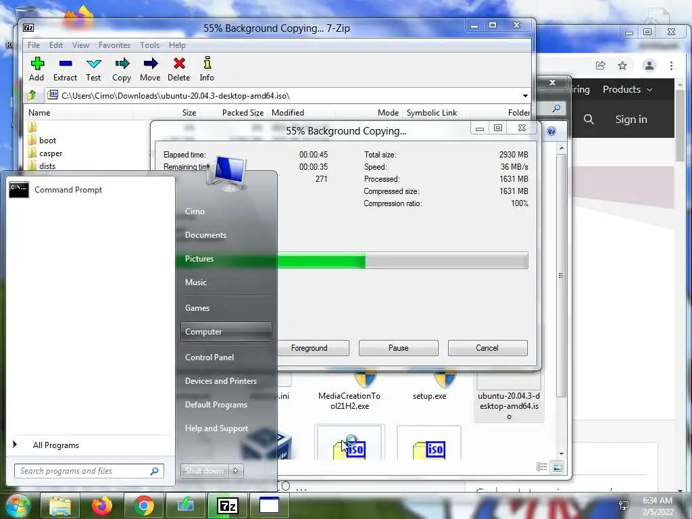Viewport: 692px width, 519px height.
Task: Click the Delete toolbar icon in 7-Zip
Action: pos(178,69)
